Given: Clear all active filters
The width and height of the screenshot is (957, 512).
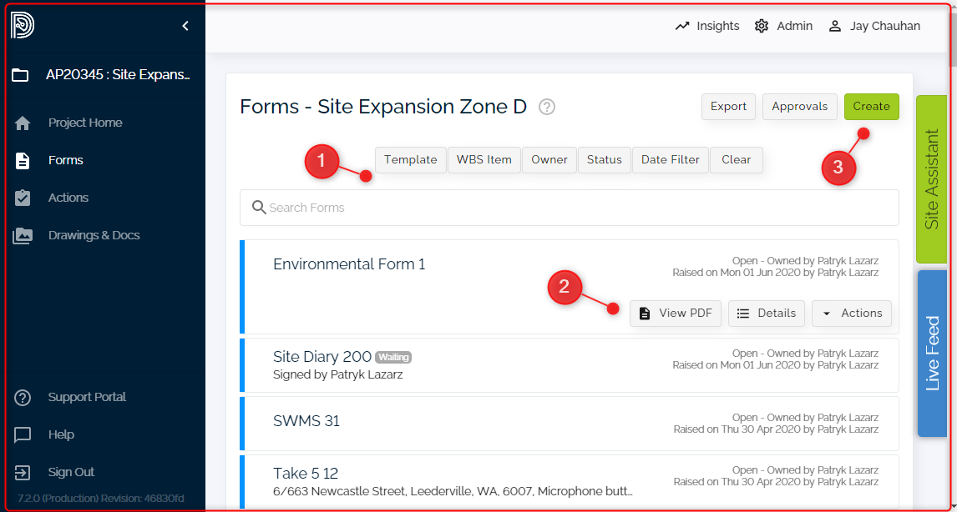Looking at the screenshot, I should coord(736,159).
